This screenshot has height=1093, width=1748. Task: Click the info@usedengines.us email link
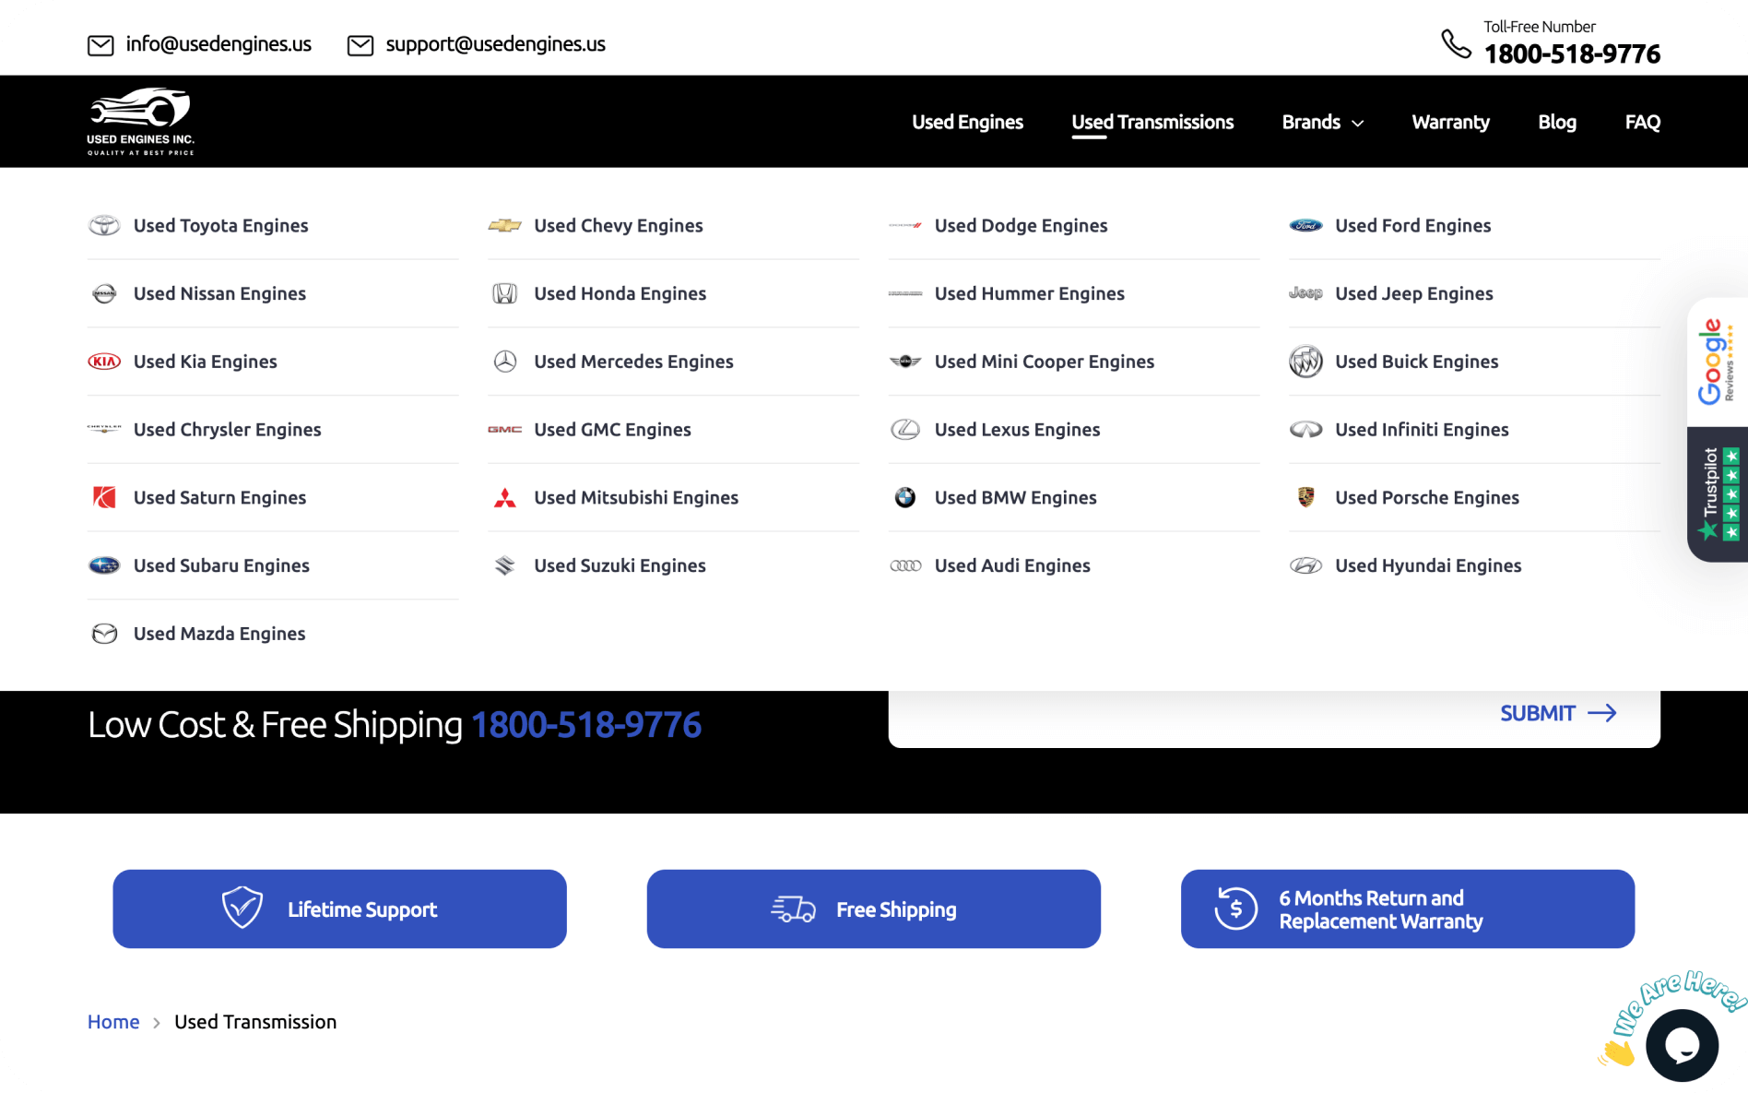pyautogui.click(x=218, y=44)
